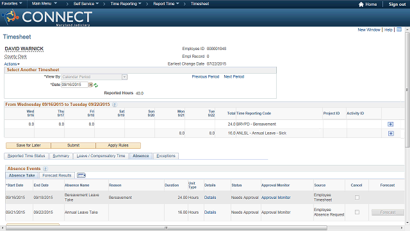Open the Leave / Compensatory Time tab

click(101, 156)
